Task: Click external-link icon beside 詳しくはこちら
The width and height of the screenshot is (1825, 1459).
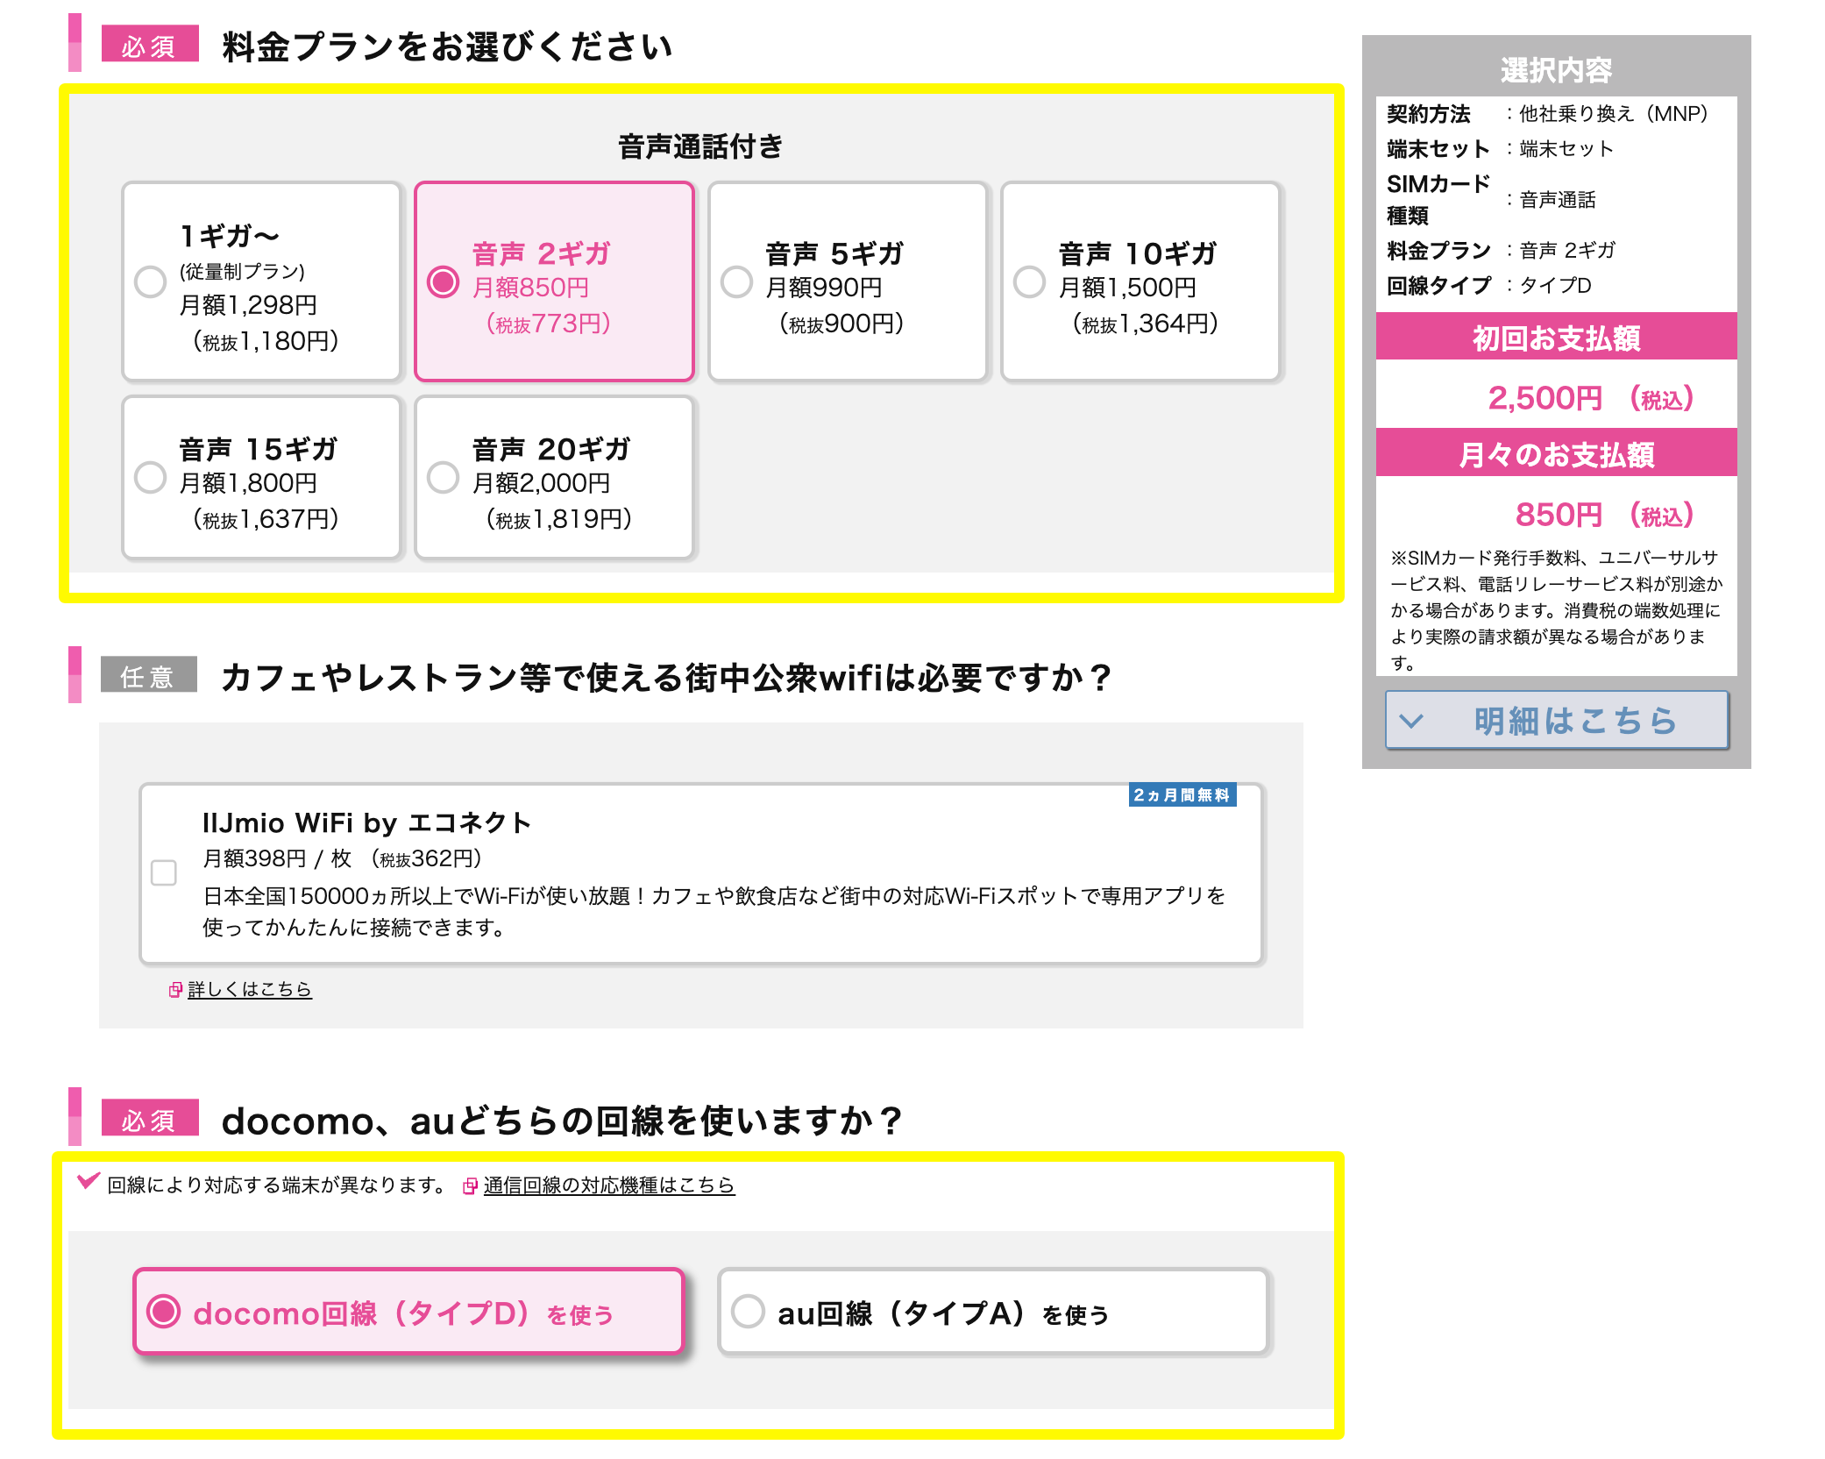Action: pos(176,990)
